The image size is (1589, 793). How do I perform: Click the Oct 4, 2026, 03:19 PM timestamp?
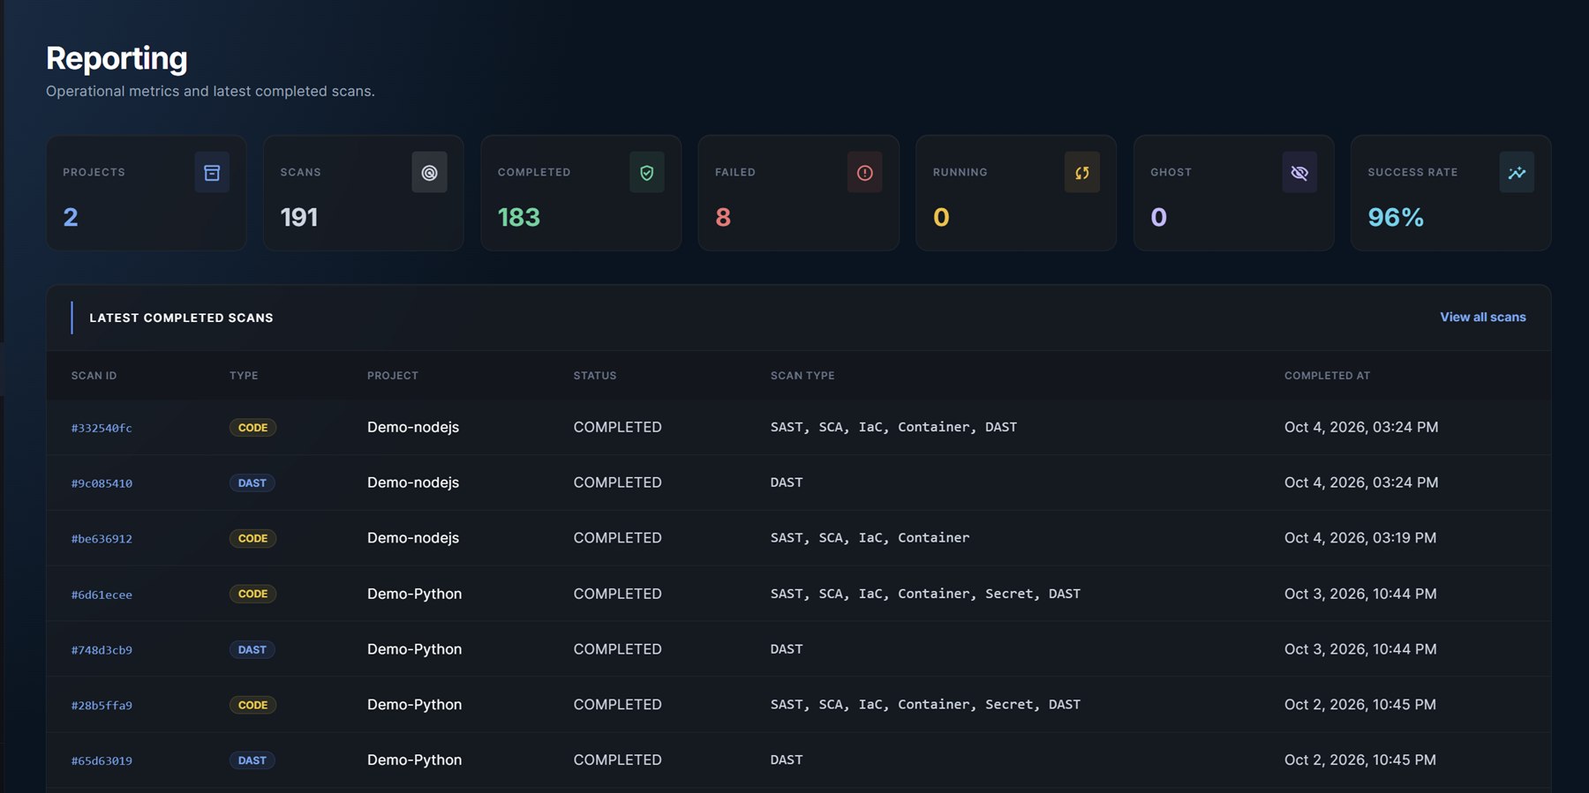click(x=1360, y=538)
